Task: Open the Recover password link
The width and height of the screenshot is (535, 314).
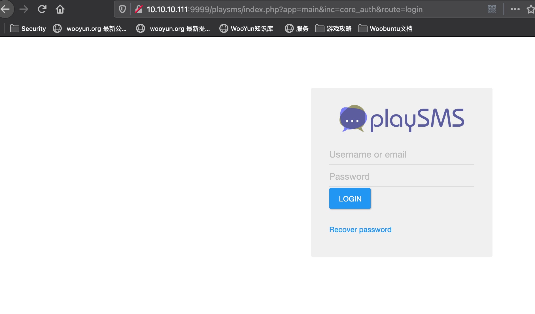Action: point(360,230)
